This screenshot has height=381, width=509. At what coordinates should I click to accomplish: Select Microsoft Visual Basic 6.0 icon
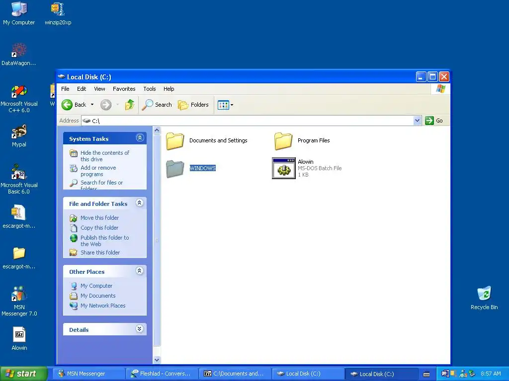[19, 180]
